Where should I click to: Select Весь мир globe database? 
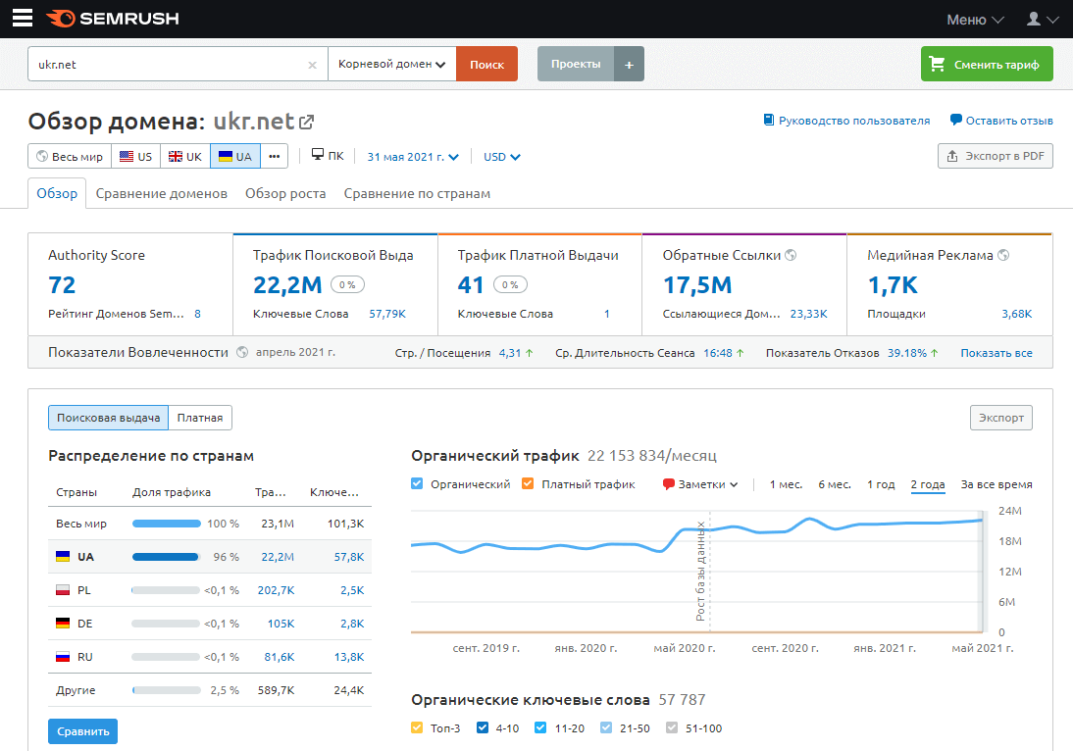(69, 156)
